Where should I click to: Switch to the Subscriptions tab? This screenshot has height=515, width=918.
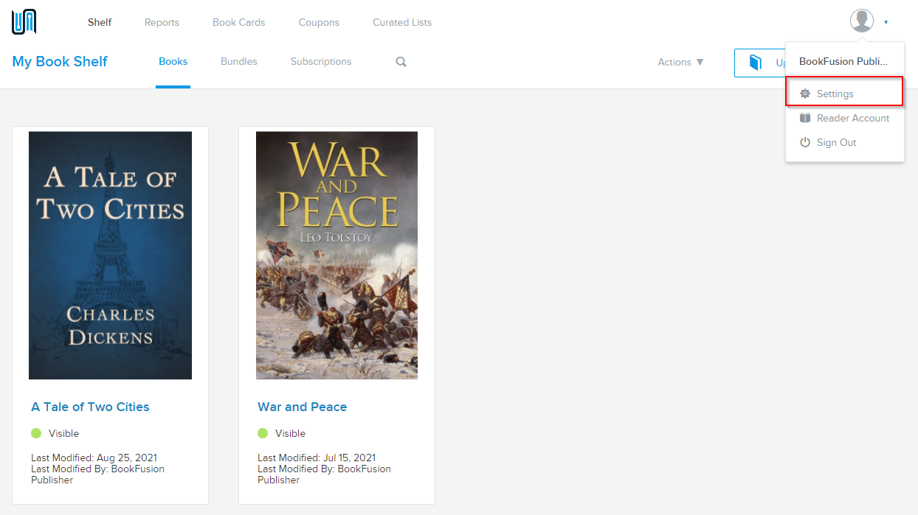pyautogui.click(x=321, y=61)
